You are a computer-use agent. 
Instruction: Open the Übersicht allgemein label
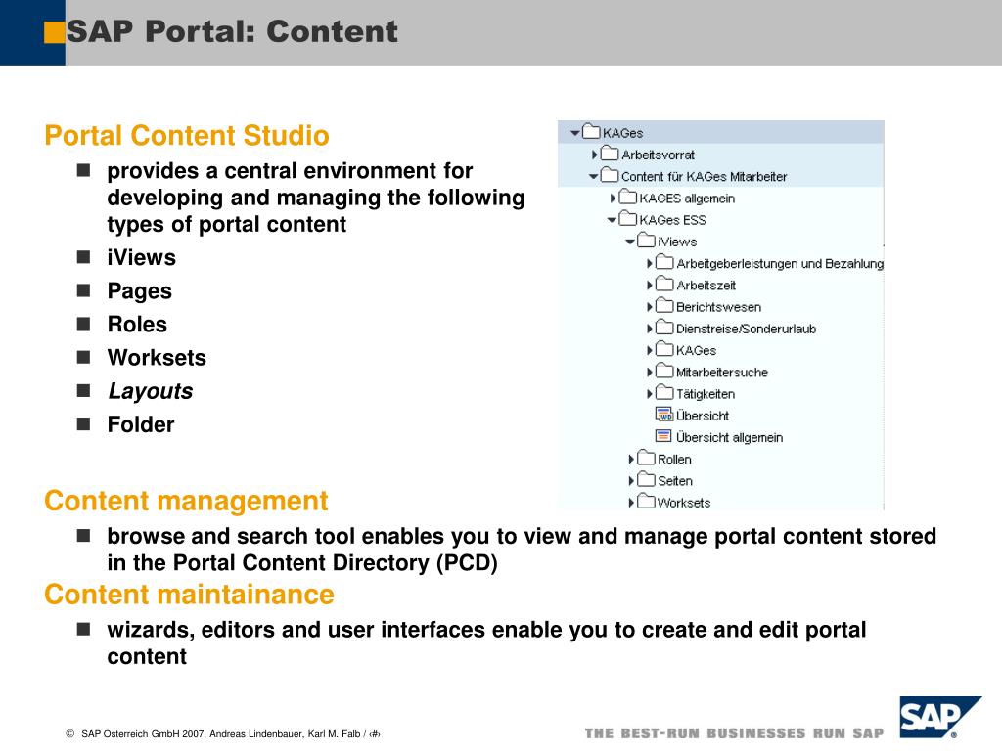(730, 437)
